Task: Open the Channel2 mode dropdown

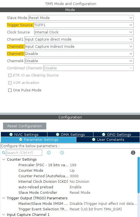Action: point(79,46)
